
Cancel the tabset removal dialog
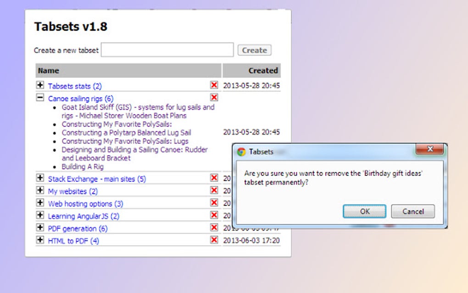(413, 211)
